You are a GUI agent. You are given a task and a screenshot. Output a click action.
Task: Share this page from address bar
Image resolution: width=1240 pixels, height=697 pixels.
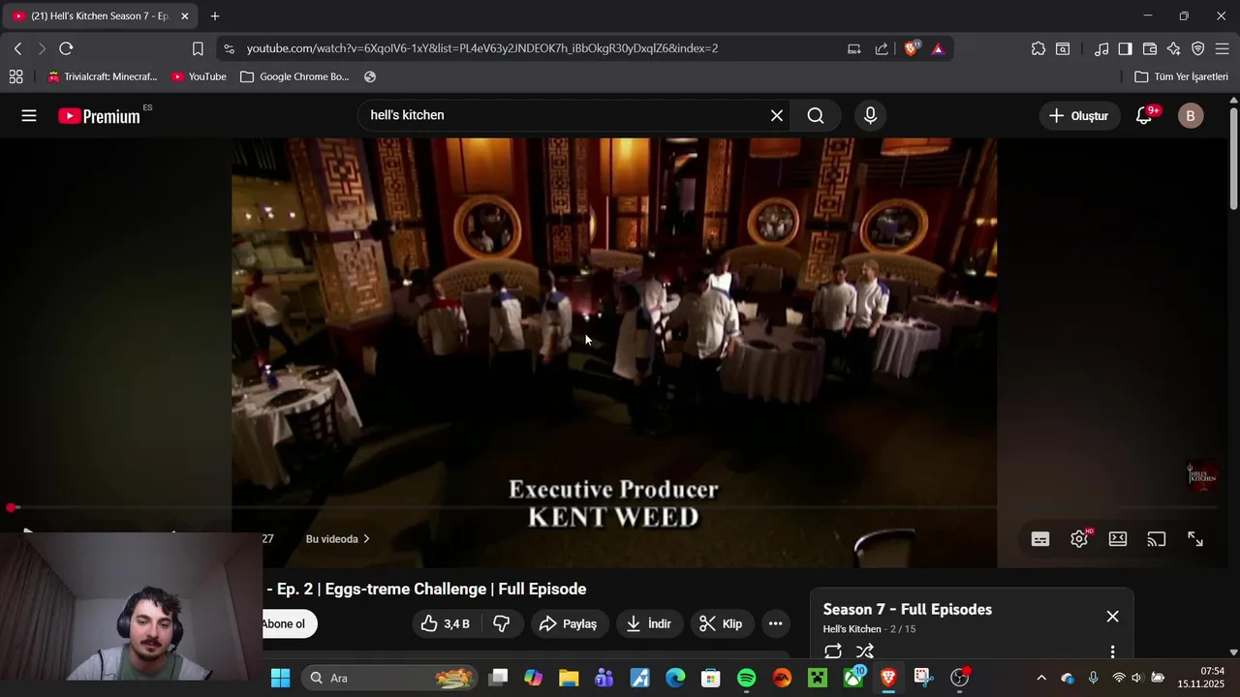(x=882, y=48)
